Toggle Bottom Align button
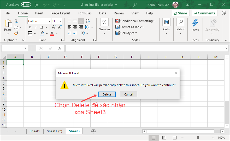The width and height of the screenshot is (230, 141). coord(81,21)
